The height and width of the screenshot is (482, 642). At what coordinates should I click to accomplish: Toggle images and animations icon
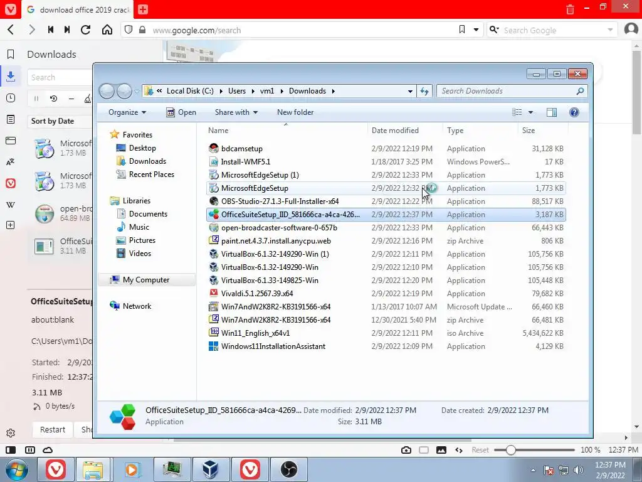[x=441, y=450]
